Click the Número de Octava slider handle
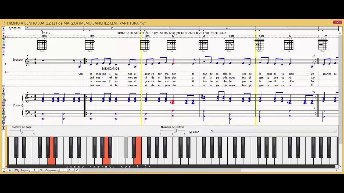Screen dimensions: 344x193 (175, 131)
